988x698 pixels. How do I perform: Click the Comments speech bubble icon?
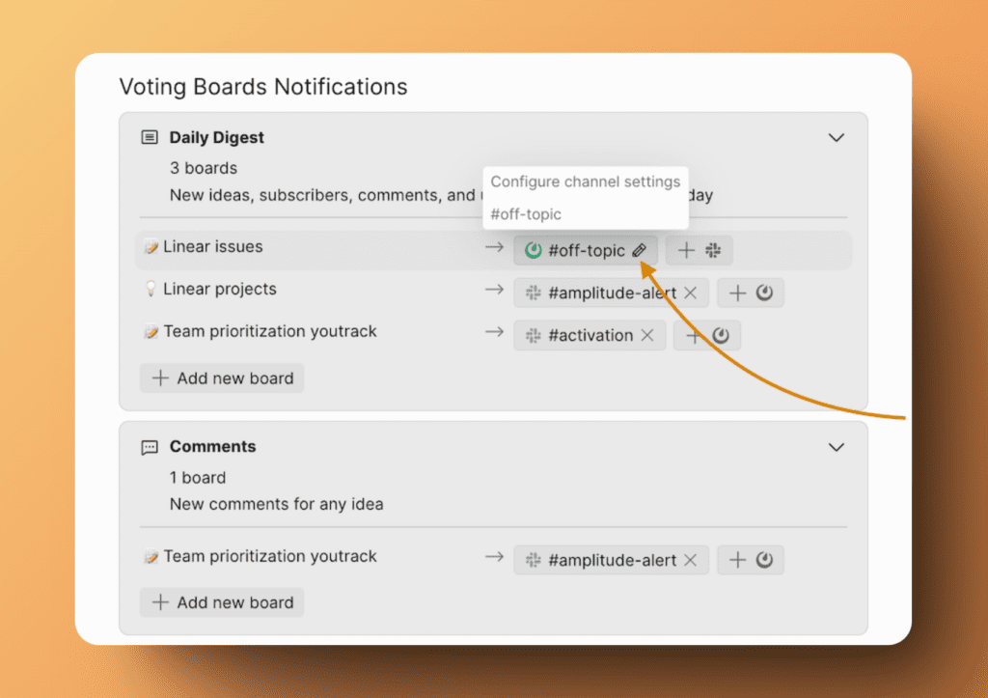(150, 447)
